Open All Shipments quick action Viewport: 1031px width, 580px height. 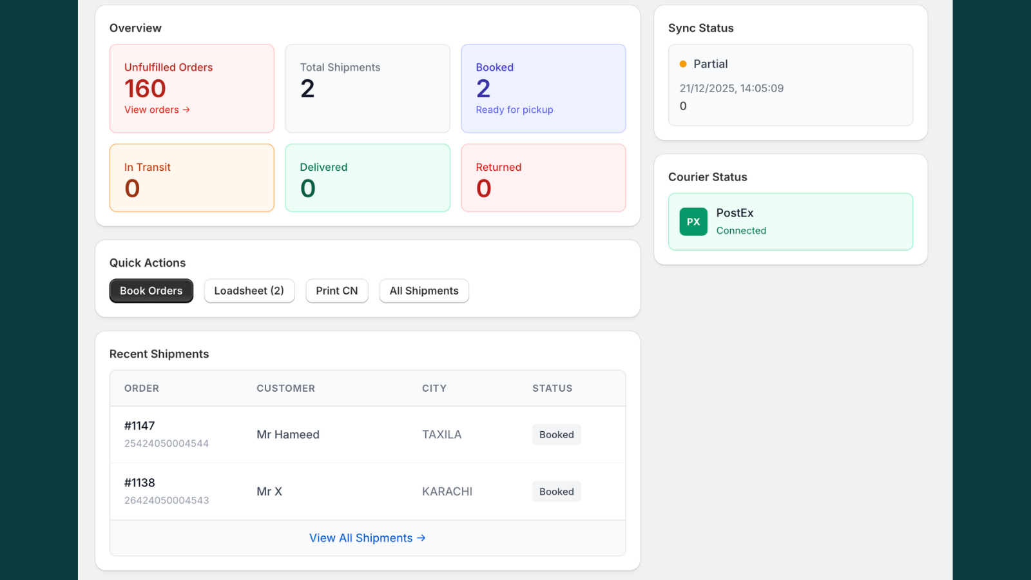point(423,291)
